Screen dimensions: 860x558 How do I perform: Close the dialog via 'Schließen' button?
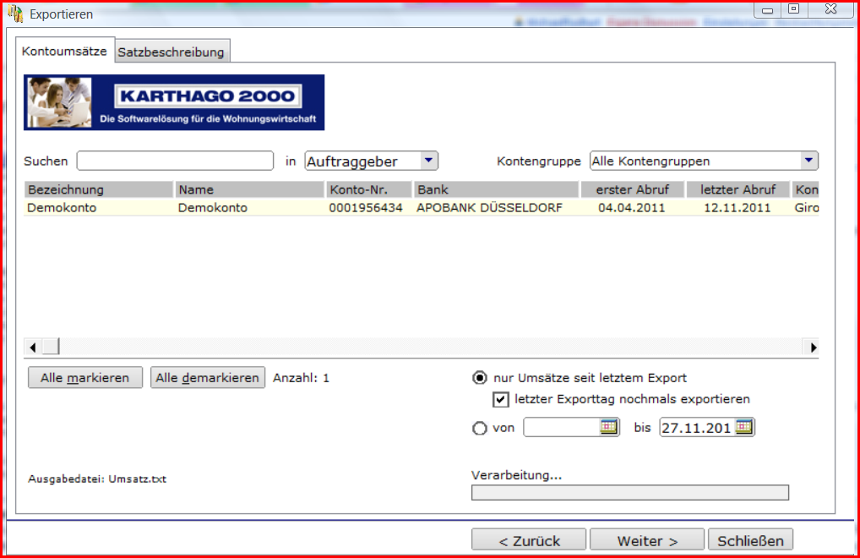coord(750,540)
